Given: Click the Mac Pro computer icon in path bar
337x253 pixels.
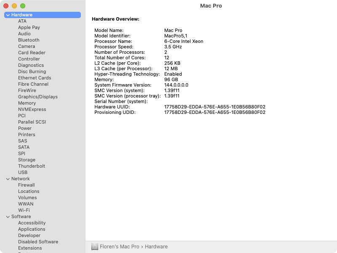Looking at the screenshot, I should [94, 247].
